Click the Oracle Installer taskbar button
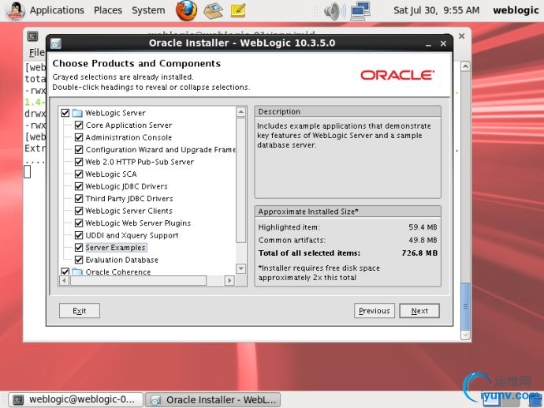Viewport: 544px width, 408px height. pos(213,399)
